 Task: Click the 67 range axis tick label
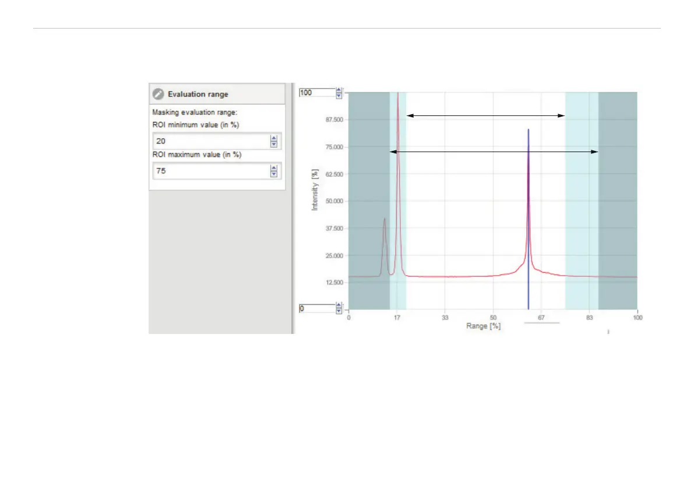pos(541,317)
